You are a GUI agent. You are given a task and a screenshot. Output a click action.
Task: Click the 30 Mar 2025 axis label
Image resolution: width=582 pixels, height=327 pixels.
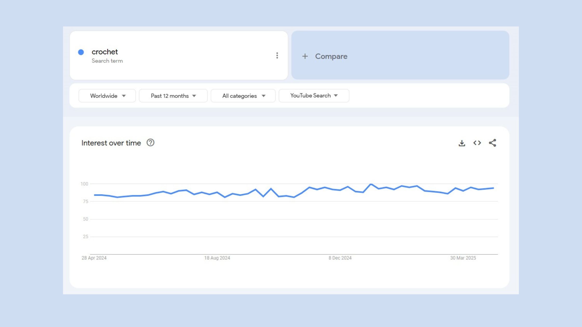[463, 258]
